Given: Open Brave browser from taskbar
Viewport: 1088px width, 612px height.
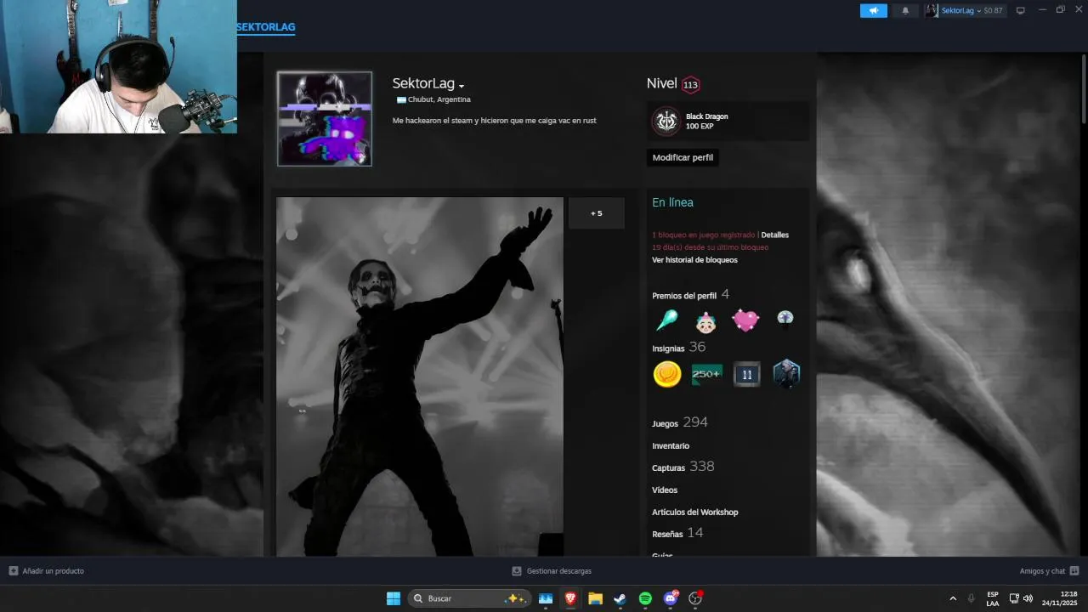Looking at the screenshot, I should click(570, 598).
